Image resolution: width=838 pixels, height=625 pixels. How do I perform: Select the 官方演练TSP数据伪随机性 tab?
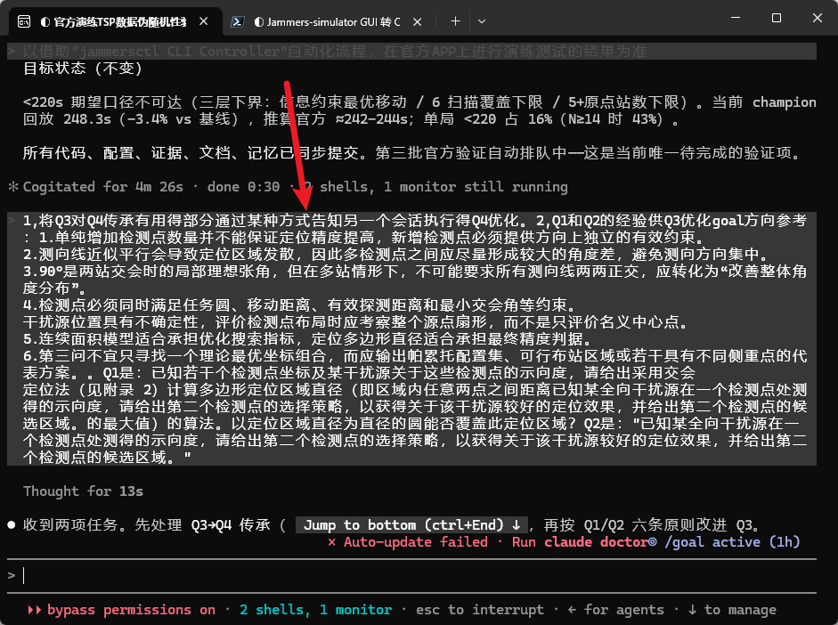click(114, 21)
